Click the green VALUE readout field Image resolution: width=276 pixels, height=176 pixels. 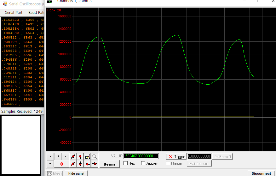coord(141,156)
